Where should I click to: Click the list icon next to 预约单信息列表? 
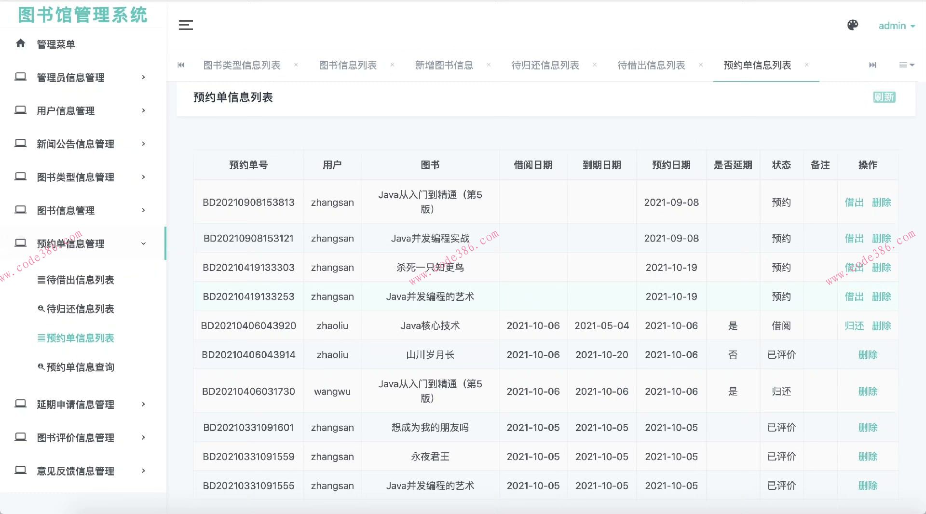click(x=41, y=338)
